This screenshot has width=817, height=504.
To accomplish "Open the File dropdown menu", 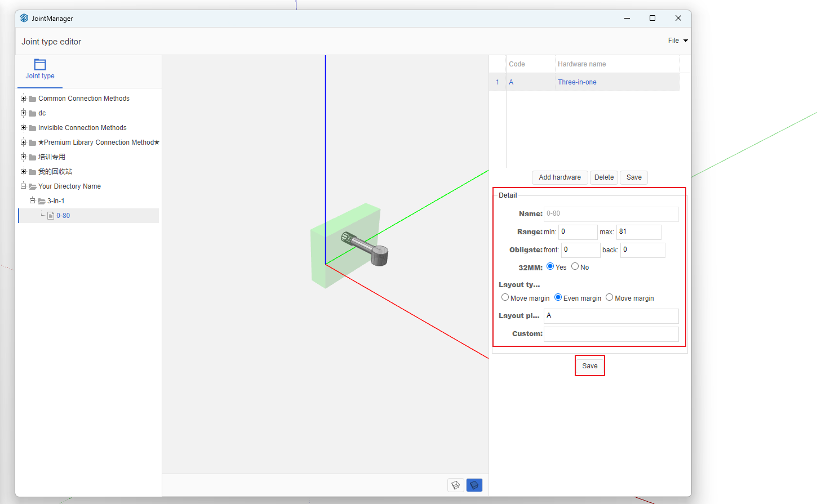I will [677, 41].
